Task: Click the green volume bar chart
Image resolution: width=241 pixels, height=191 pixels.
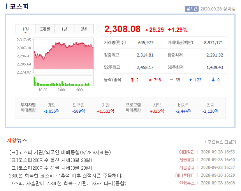Action: click(x=63, y=81)
